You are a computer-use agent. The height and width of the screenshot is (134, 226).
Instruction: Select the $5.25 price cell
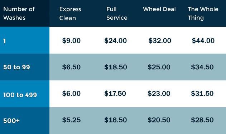click(x=71, y=120)
